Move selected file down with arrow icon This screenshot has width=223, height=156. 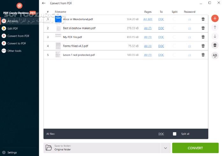pos(215,36)
